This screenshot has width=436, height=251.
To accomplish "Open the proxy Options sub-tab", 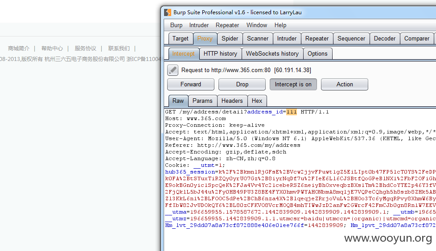I will pyautogui.click(x=317, y=53).
